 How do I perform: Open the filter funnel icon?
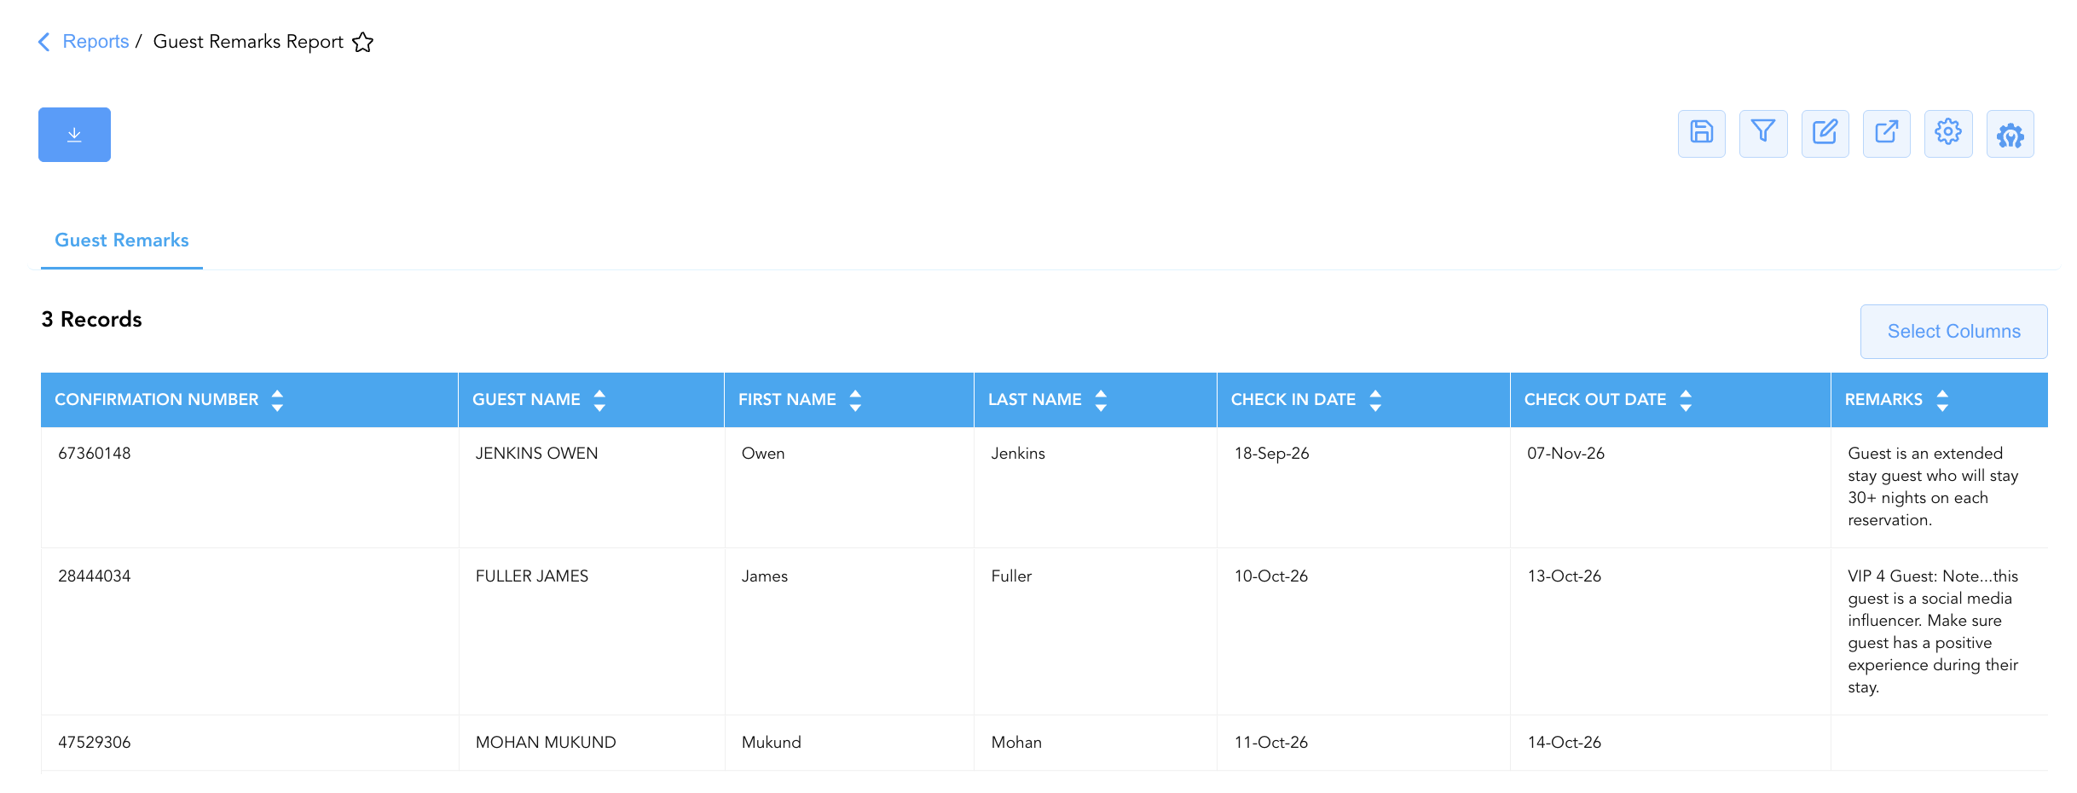coord(1763,133)
